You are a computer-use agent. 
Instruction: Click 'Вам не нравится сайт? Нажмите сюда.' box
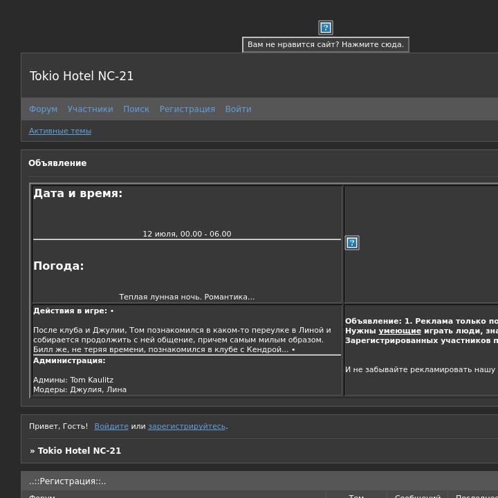[x=326, y=44]
